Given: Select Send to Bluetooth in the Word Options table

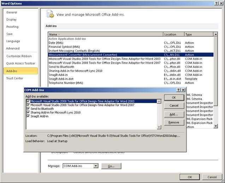Looking at the screenshot, I should pos(131,67).
